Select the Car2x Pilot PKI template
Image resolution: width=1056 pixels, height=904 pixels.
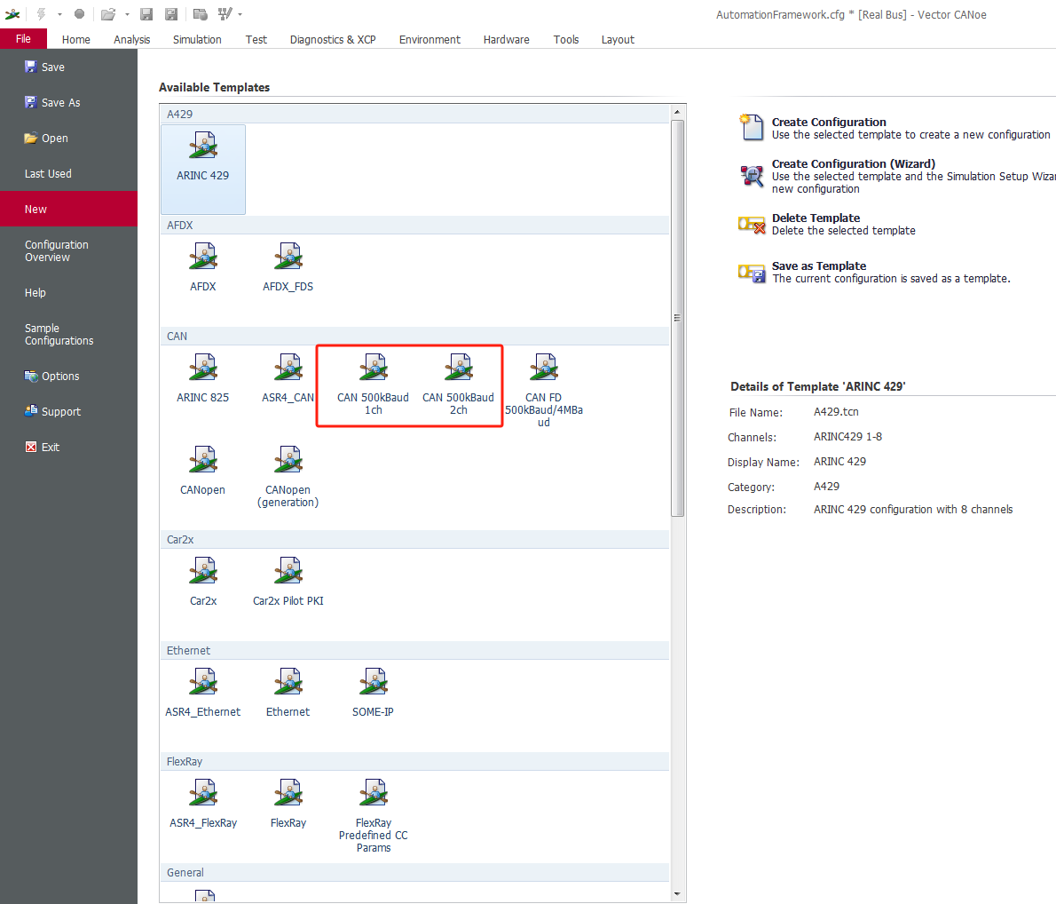288,582
